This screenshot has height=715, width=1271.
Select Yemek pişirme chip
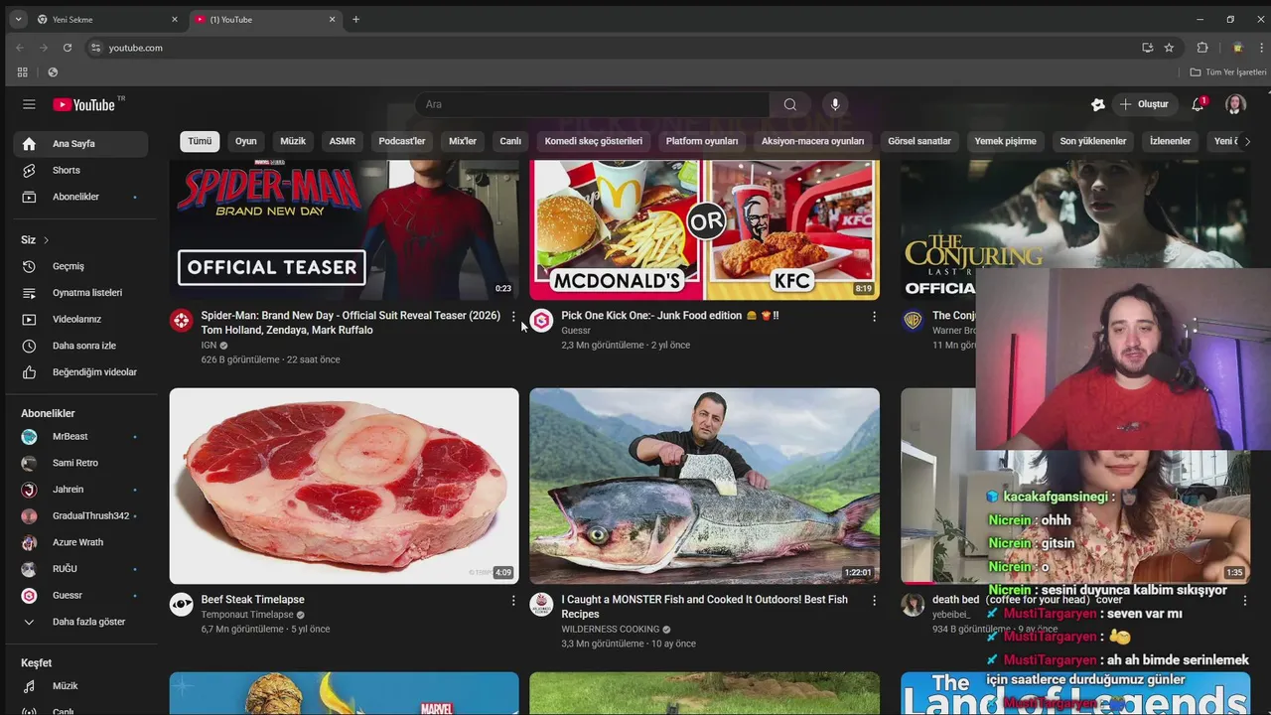click(1006, 141)
